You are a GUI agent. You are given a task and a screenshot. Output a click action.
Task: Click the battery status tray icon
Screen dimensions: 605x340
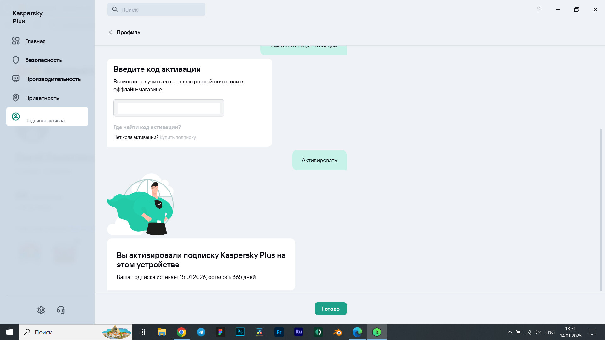point(519,332)
